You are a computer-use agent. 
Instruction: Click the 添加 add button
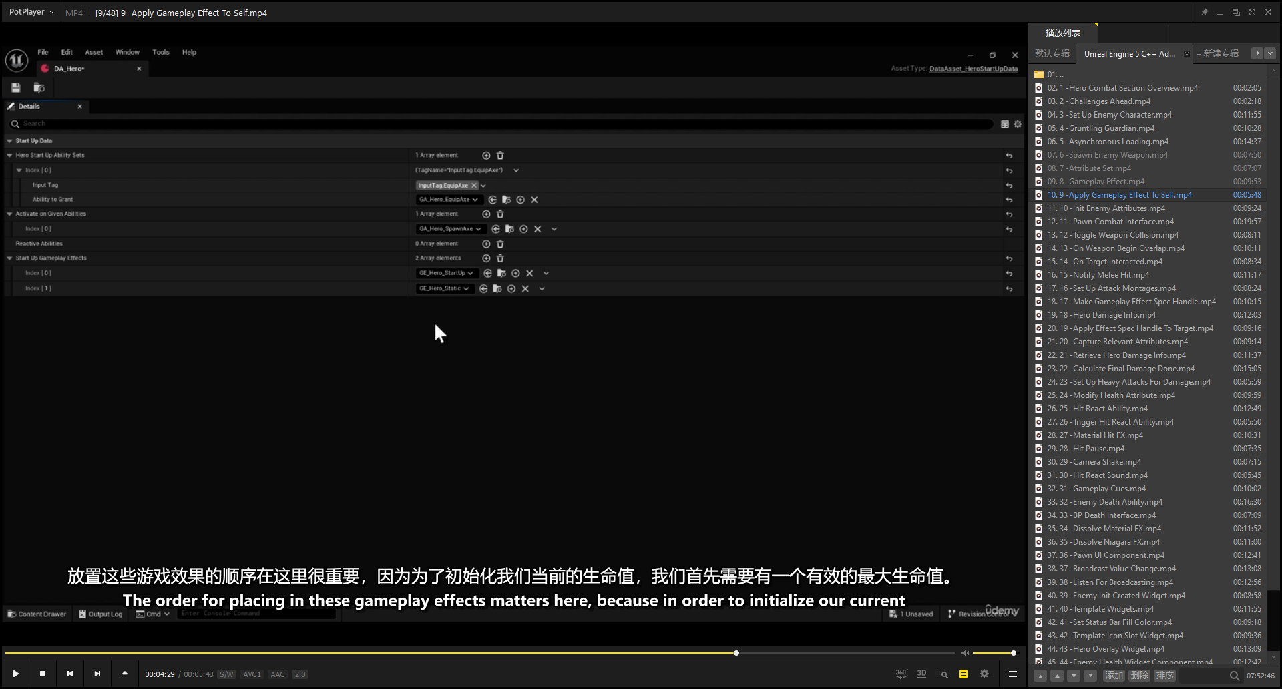coord(1114,676)
